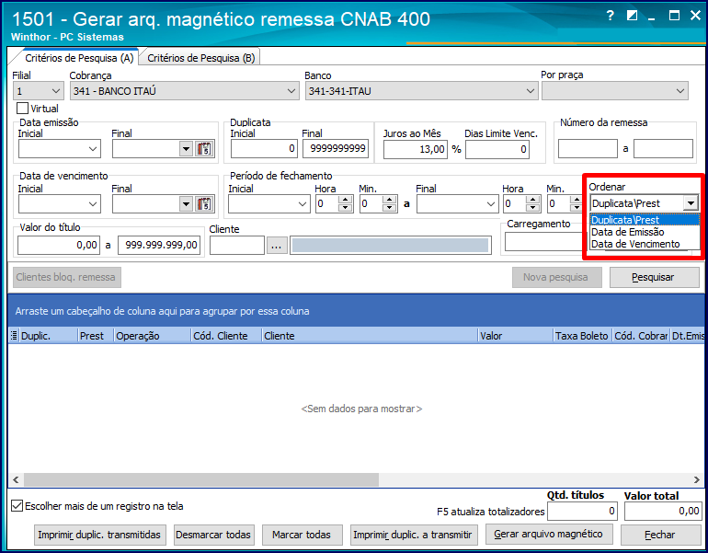This screenshot has width=708, height=553.
Task: Sort by Duplic. column header
Action: (x=48, y=336)
